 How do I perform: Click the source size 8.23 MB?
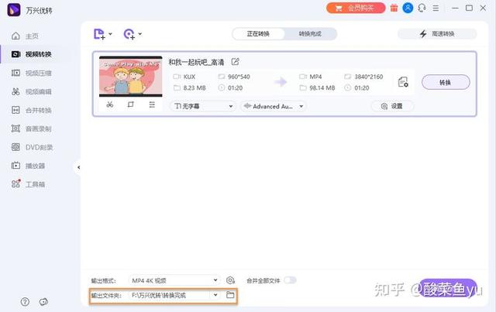point(195,88)
